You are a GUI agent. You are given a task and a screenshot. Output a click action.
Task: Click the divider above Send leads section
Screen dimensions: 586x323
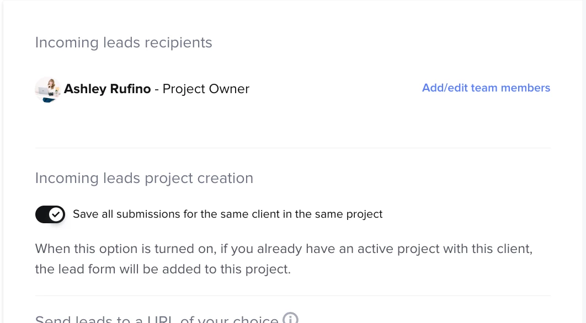pos(292,296)
